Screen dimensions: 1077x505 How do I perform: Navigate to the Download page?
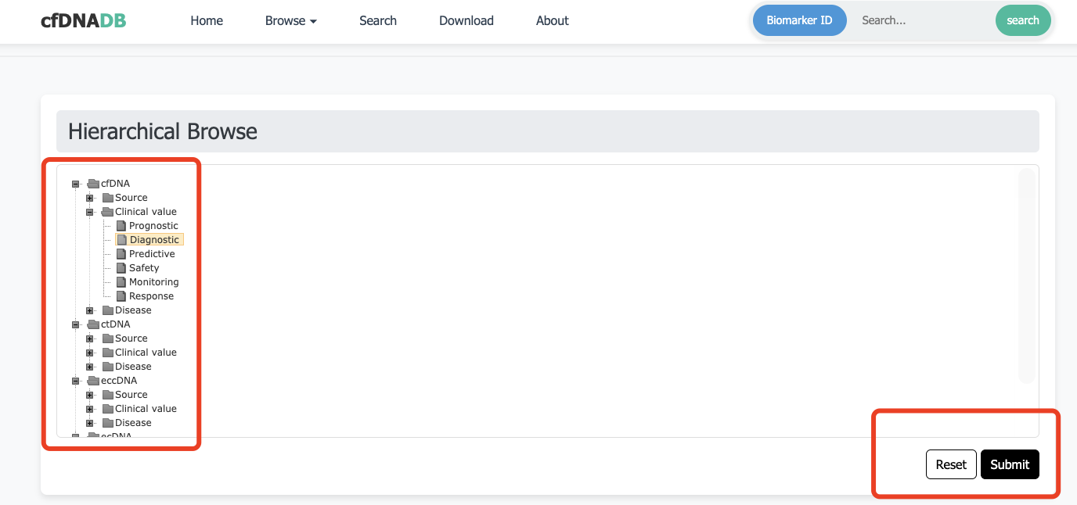tap(466, 21)
